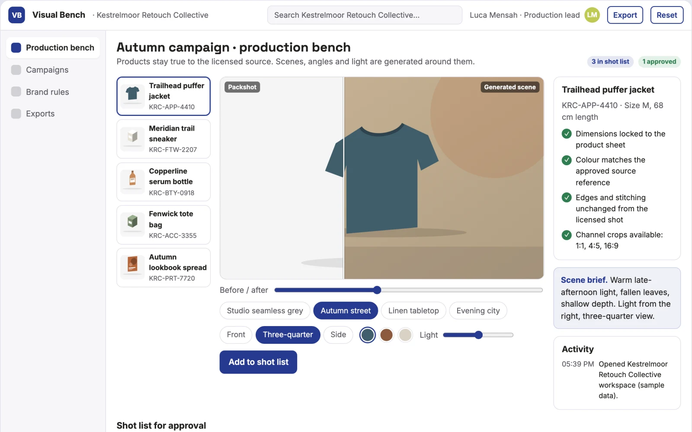The image size is (692, 432).
Task: Set angle to Three-quarter
Action: (288, 335)
